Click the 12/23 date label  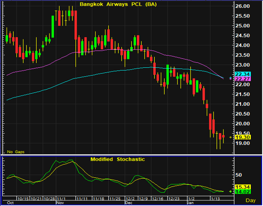coord(174,199)
